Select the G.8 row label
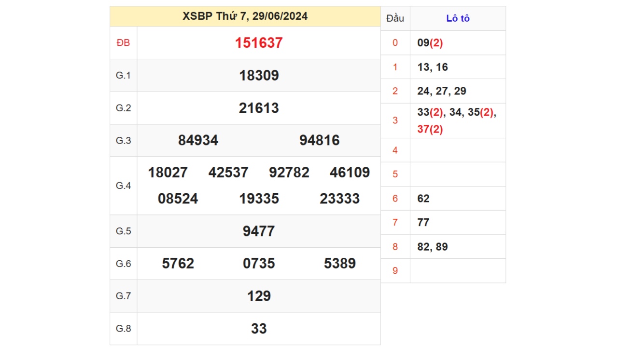Image resolution: width=618 pixels, height=347 pixels. tap(123, 328)
